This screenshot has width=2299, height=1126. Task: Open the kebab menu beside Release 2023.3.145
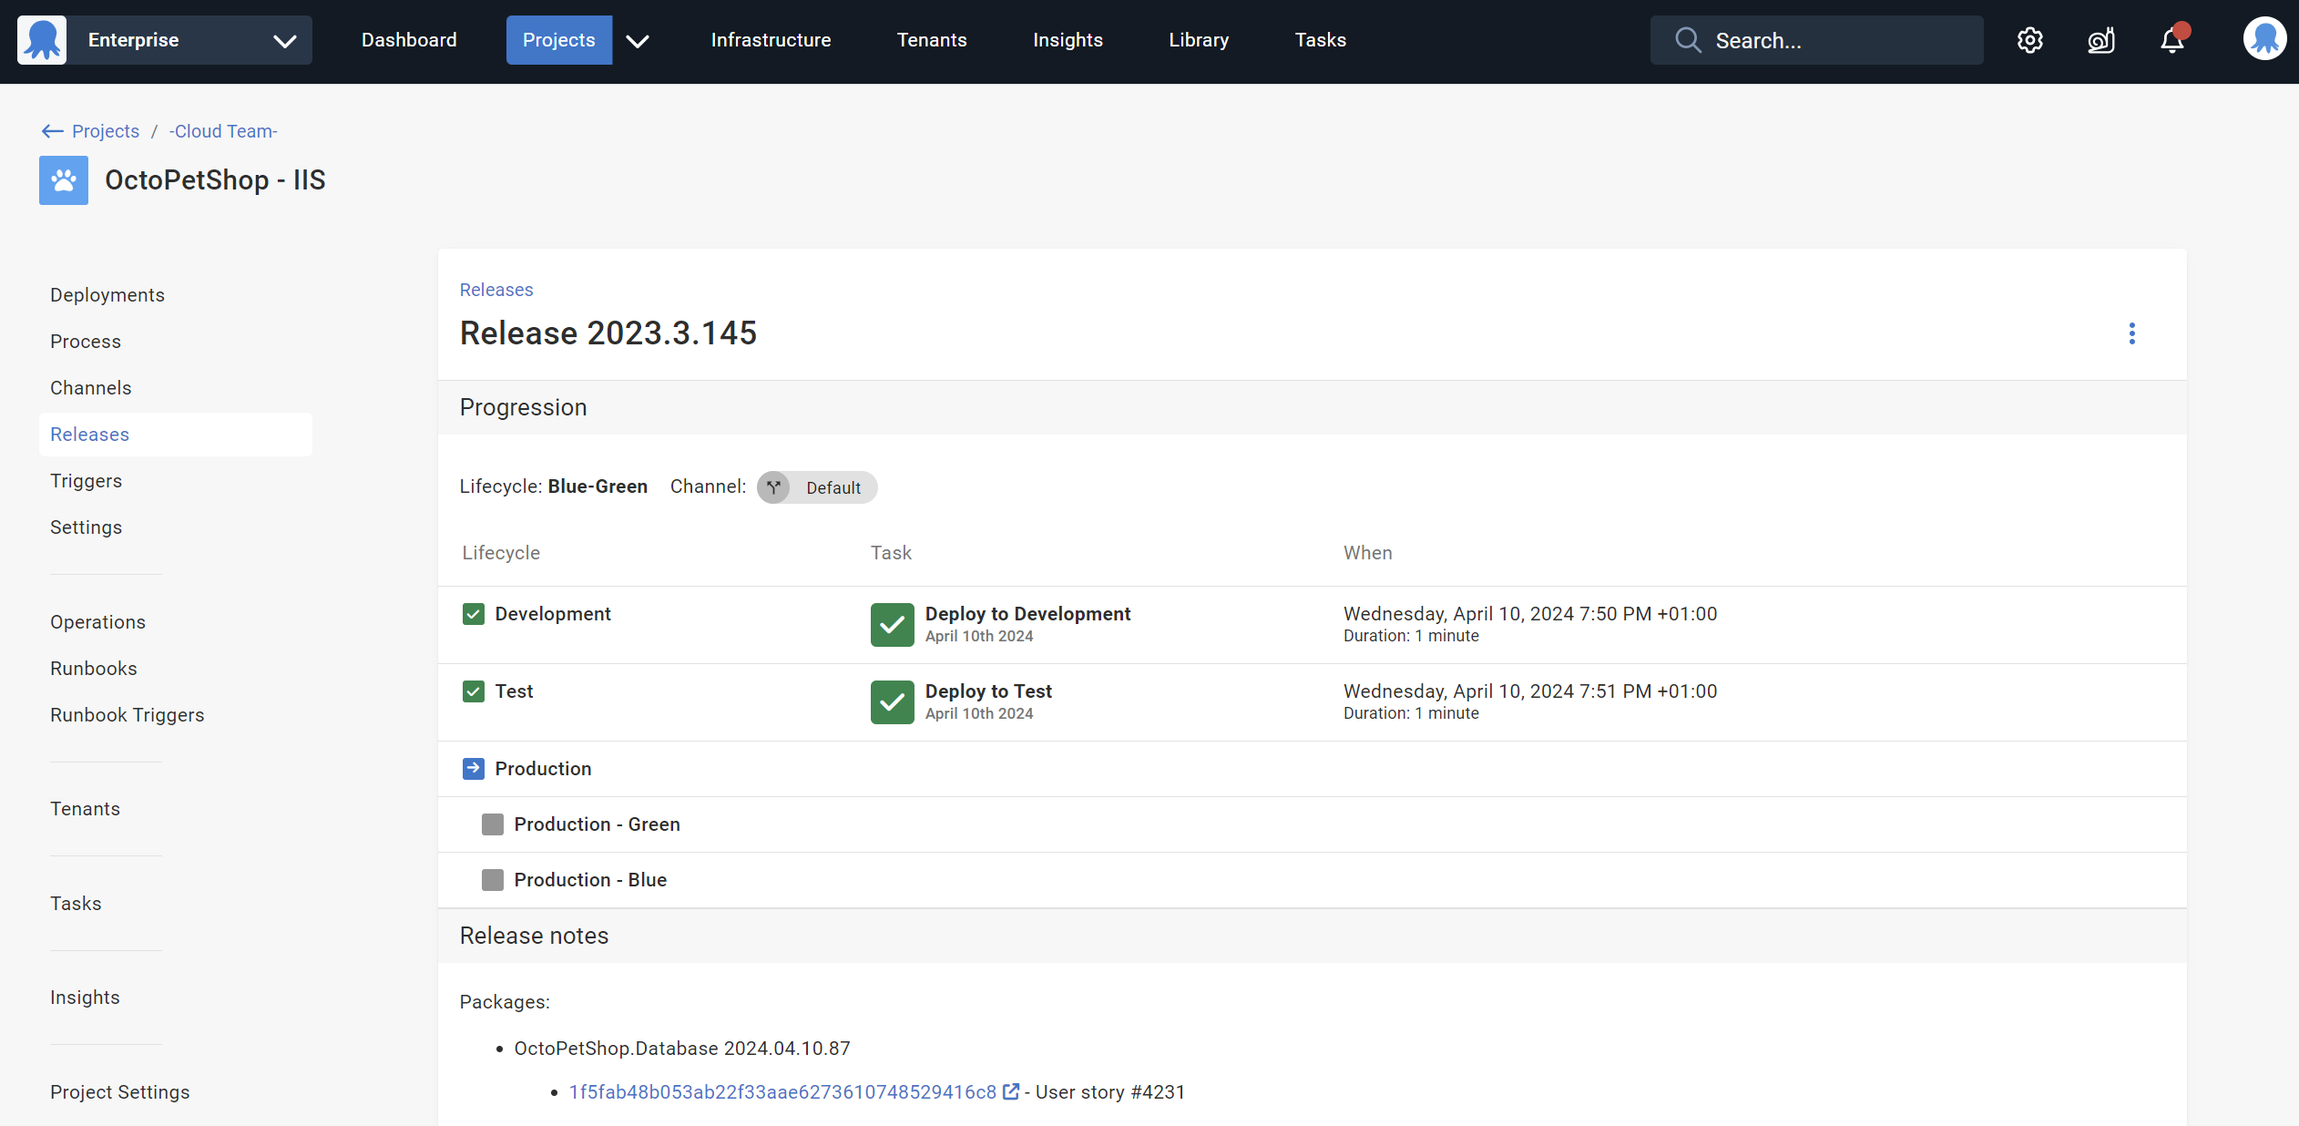click(2131, 333)
